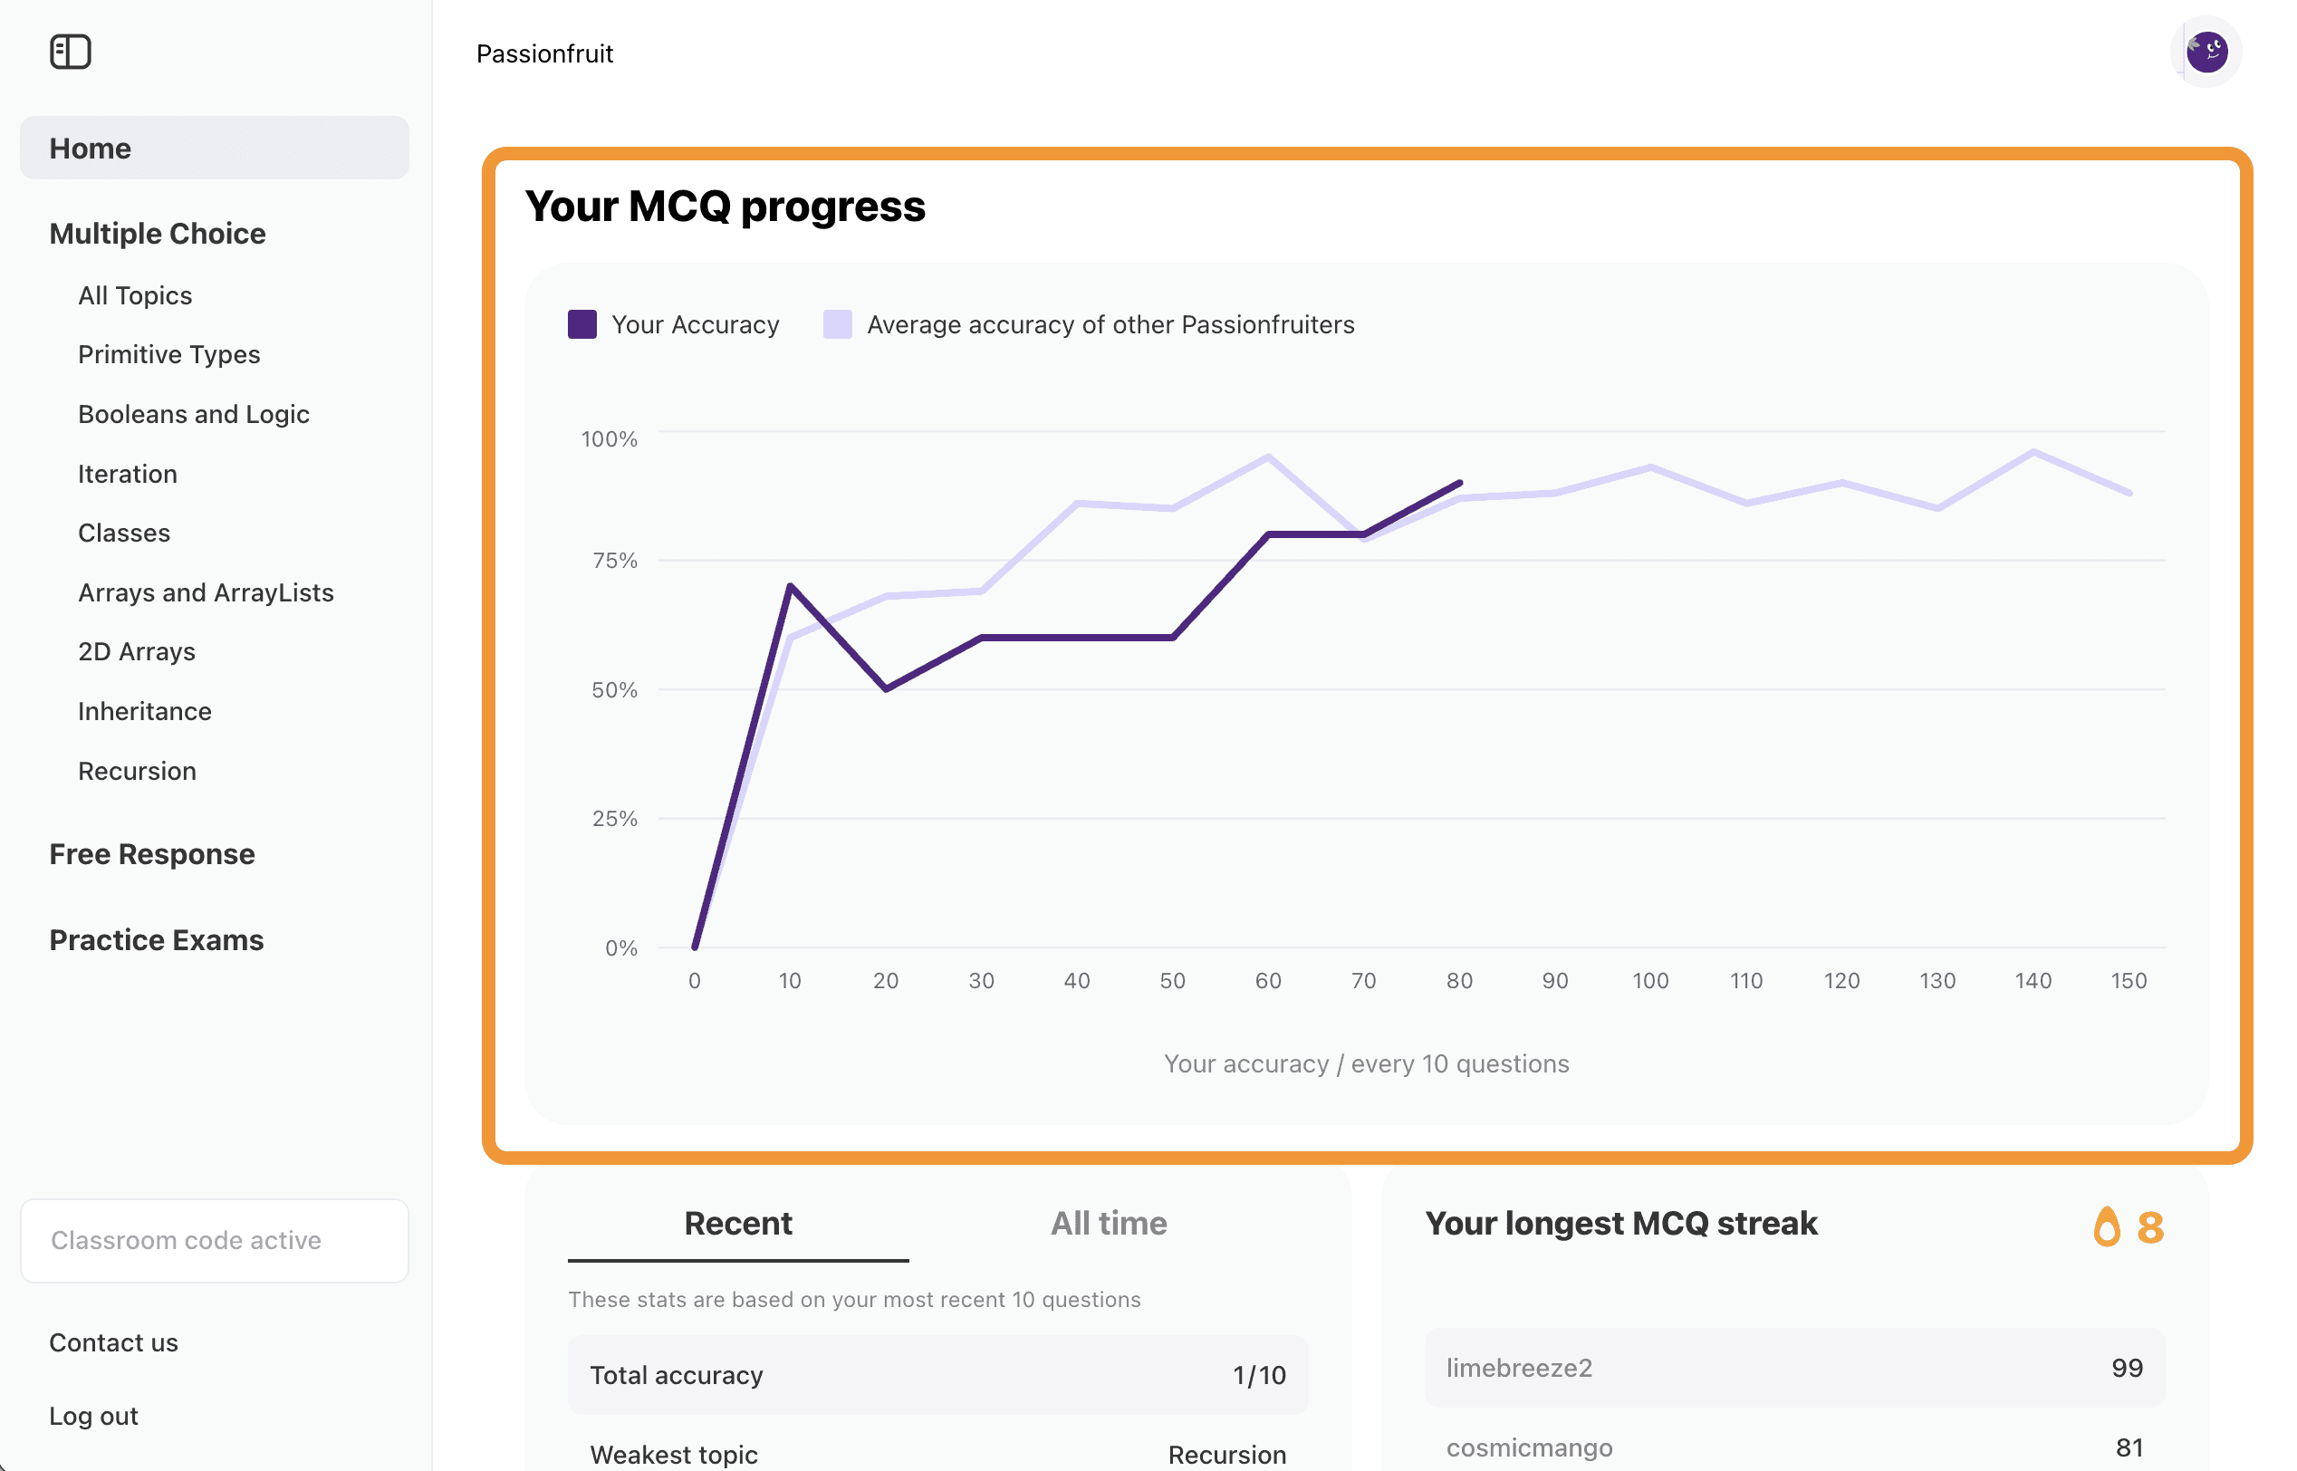Go to Home in sidebar
Image resolution: width=2297 pixels, height=1471 pixels.
pos(214,148)
